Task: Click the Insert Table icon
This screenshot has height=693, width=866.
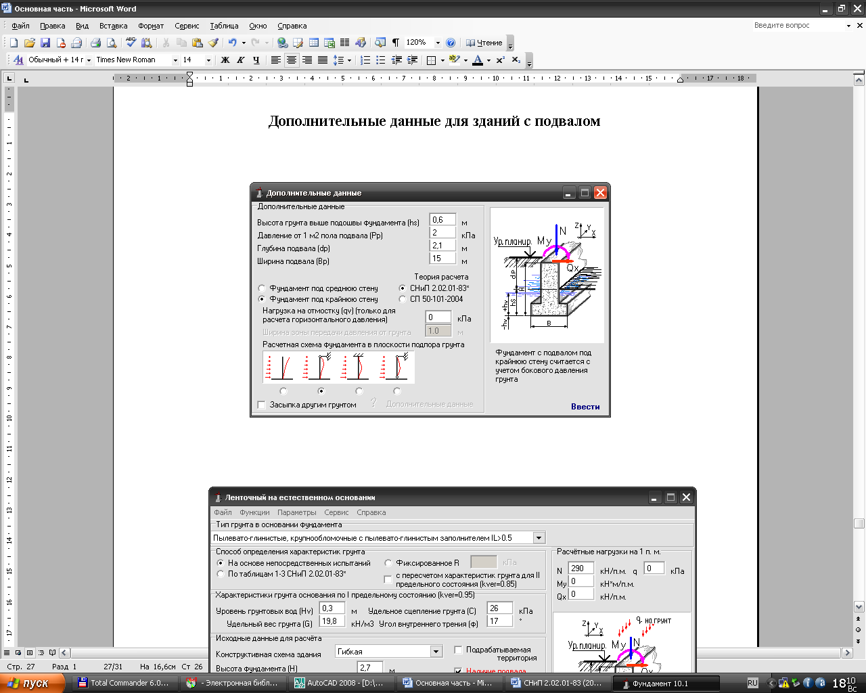Action: coord(314,43)
